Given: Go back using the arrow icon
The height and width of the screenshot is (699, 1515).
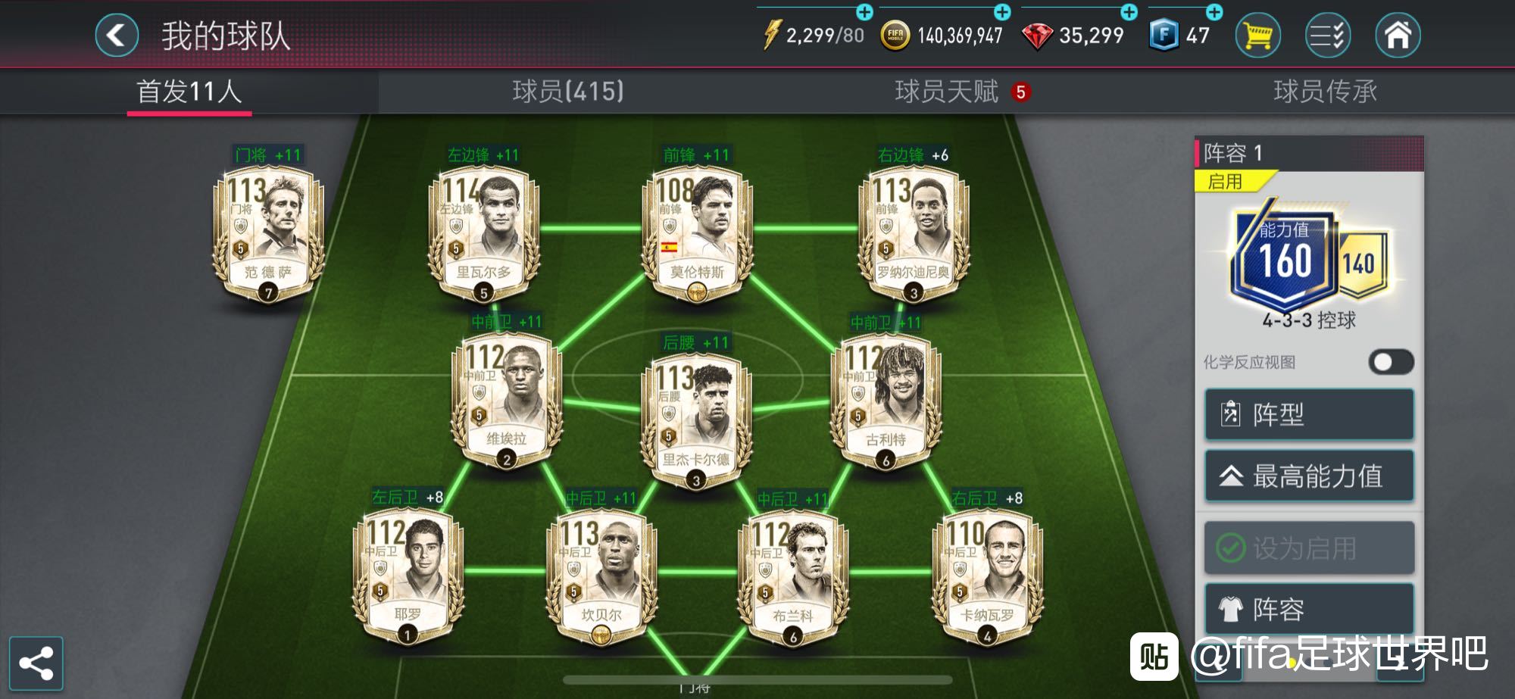Looking at the screenshot, I should 117,35.
